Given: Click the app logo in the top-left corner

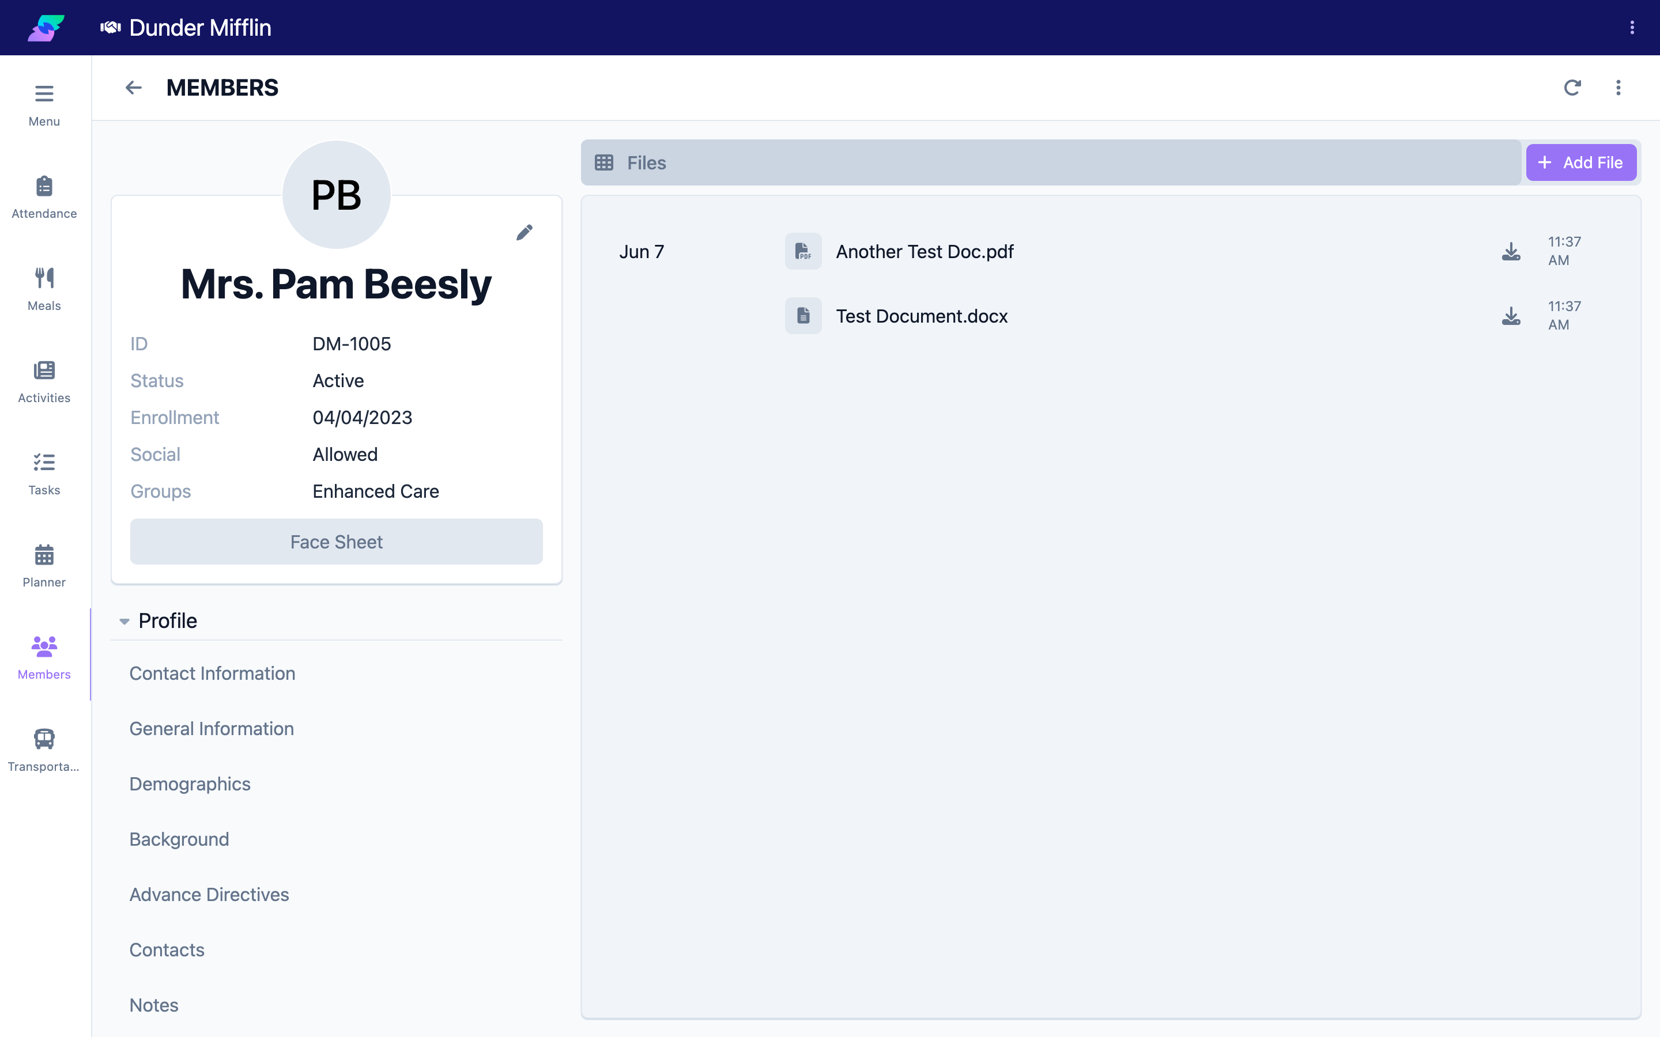Looking at the screenshot, I should tap(46, 28).
